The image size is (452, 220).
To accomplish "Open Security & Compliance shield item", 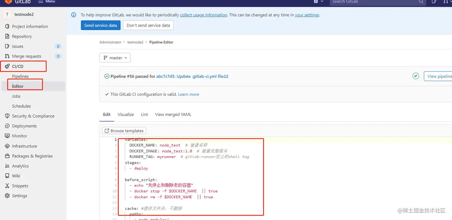I will tap(33, 116).
